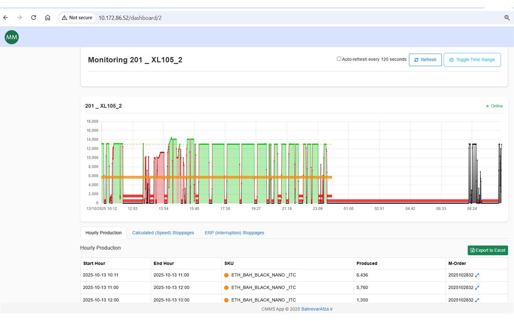Open ERP (Interruption) Stoppages tab
The width and height of the screenshot is (514, 321).
click(234, 233)
